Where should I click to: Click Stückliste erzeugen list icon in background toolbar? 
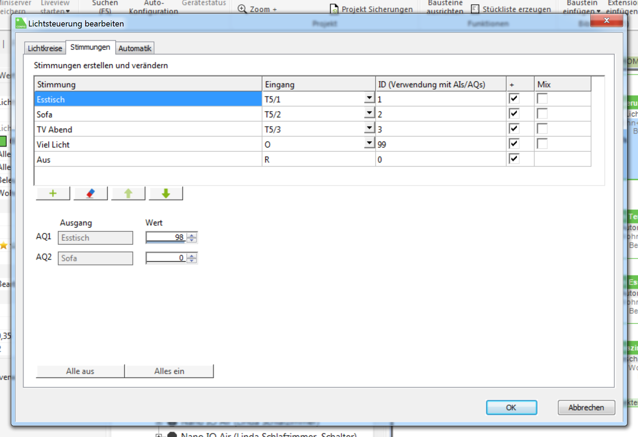click(475, 9)
